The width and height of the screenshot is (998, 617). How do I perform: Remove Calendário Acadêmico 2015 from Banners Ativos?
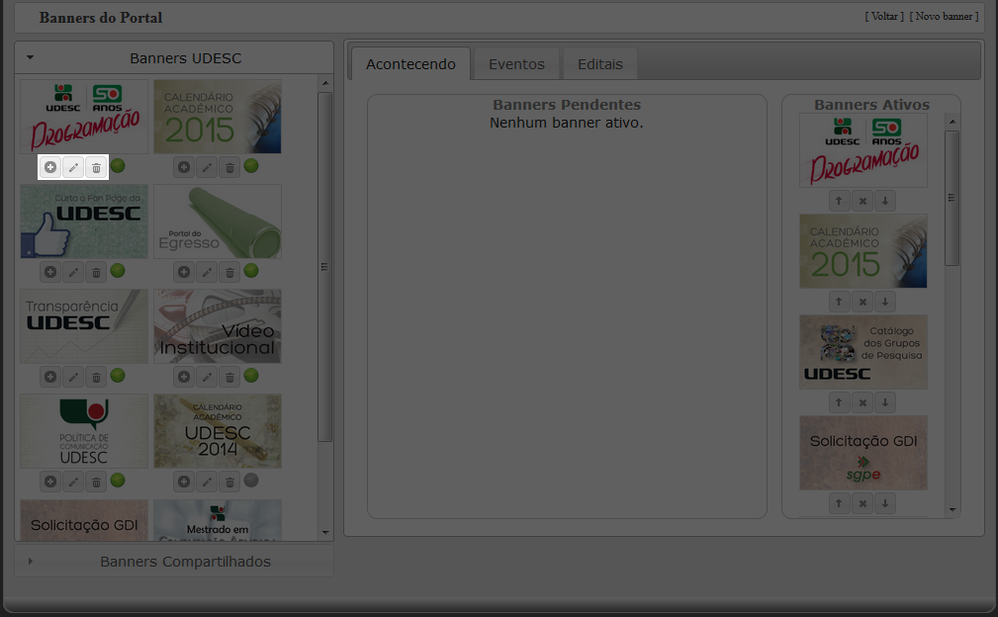(x=862, y=302)
